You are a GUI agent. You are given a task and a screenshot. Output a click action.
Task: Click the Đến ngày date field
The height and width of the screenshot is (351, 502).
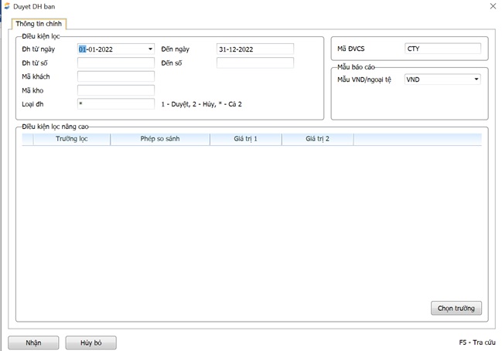tap(254, 49)
